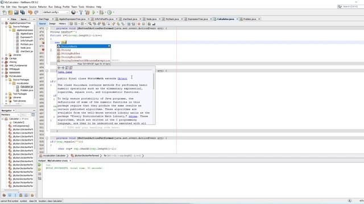364x204 pixels.
Task: Select StringBuilder in the autocomplete list
Action: (x=84, y=57)
